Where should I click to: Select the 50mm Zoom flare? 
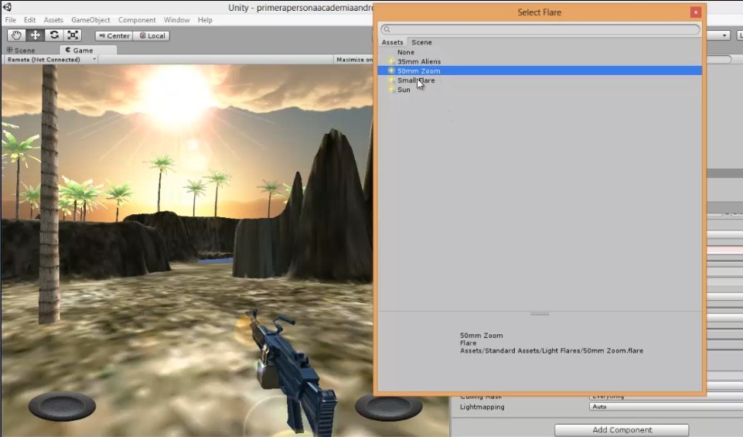[x=540, y=70]
